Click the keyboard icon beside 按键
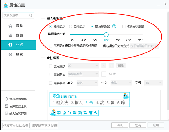This screenshot has height=132, width=169. (x=10, y=35)
